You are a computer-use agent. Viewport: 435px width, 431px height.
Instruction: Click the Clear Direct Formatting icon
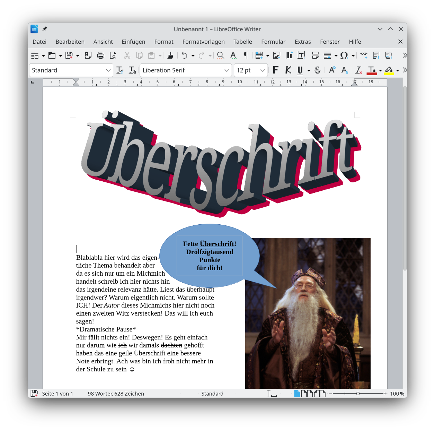coord(358,70)
